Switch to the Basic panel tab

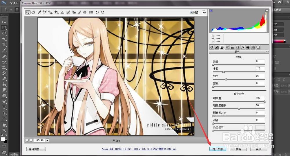(212, 47)
